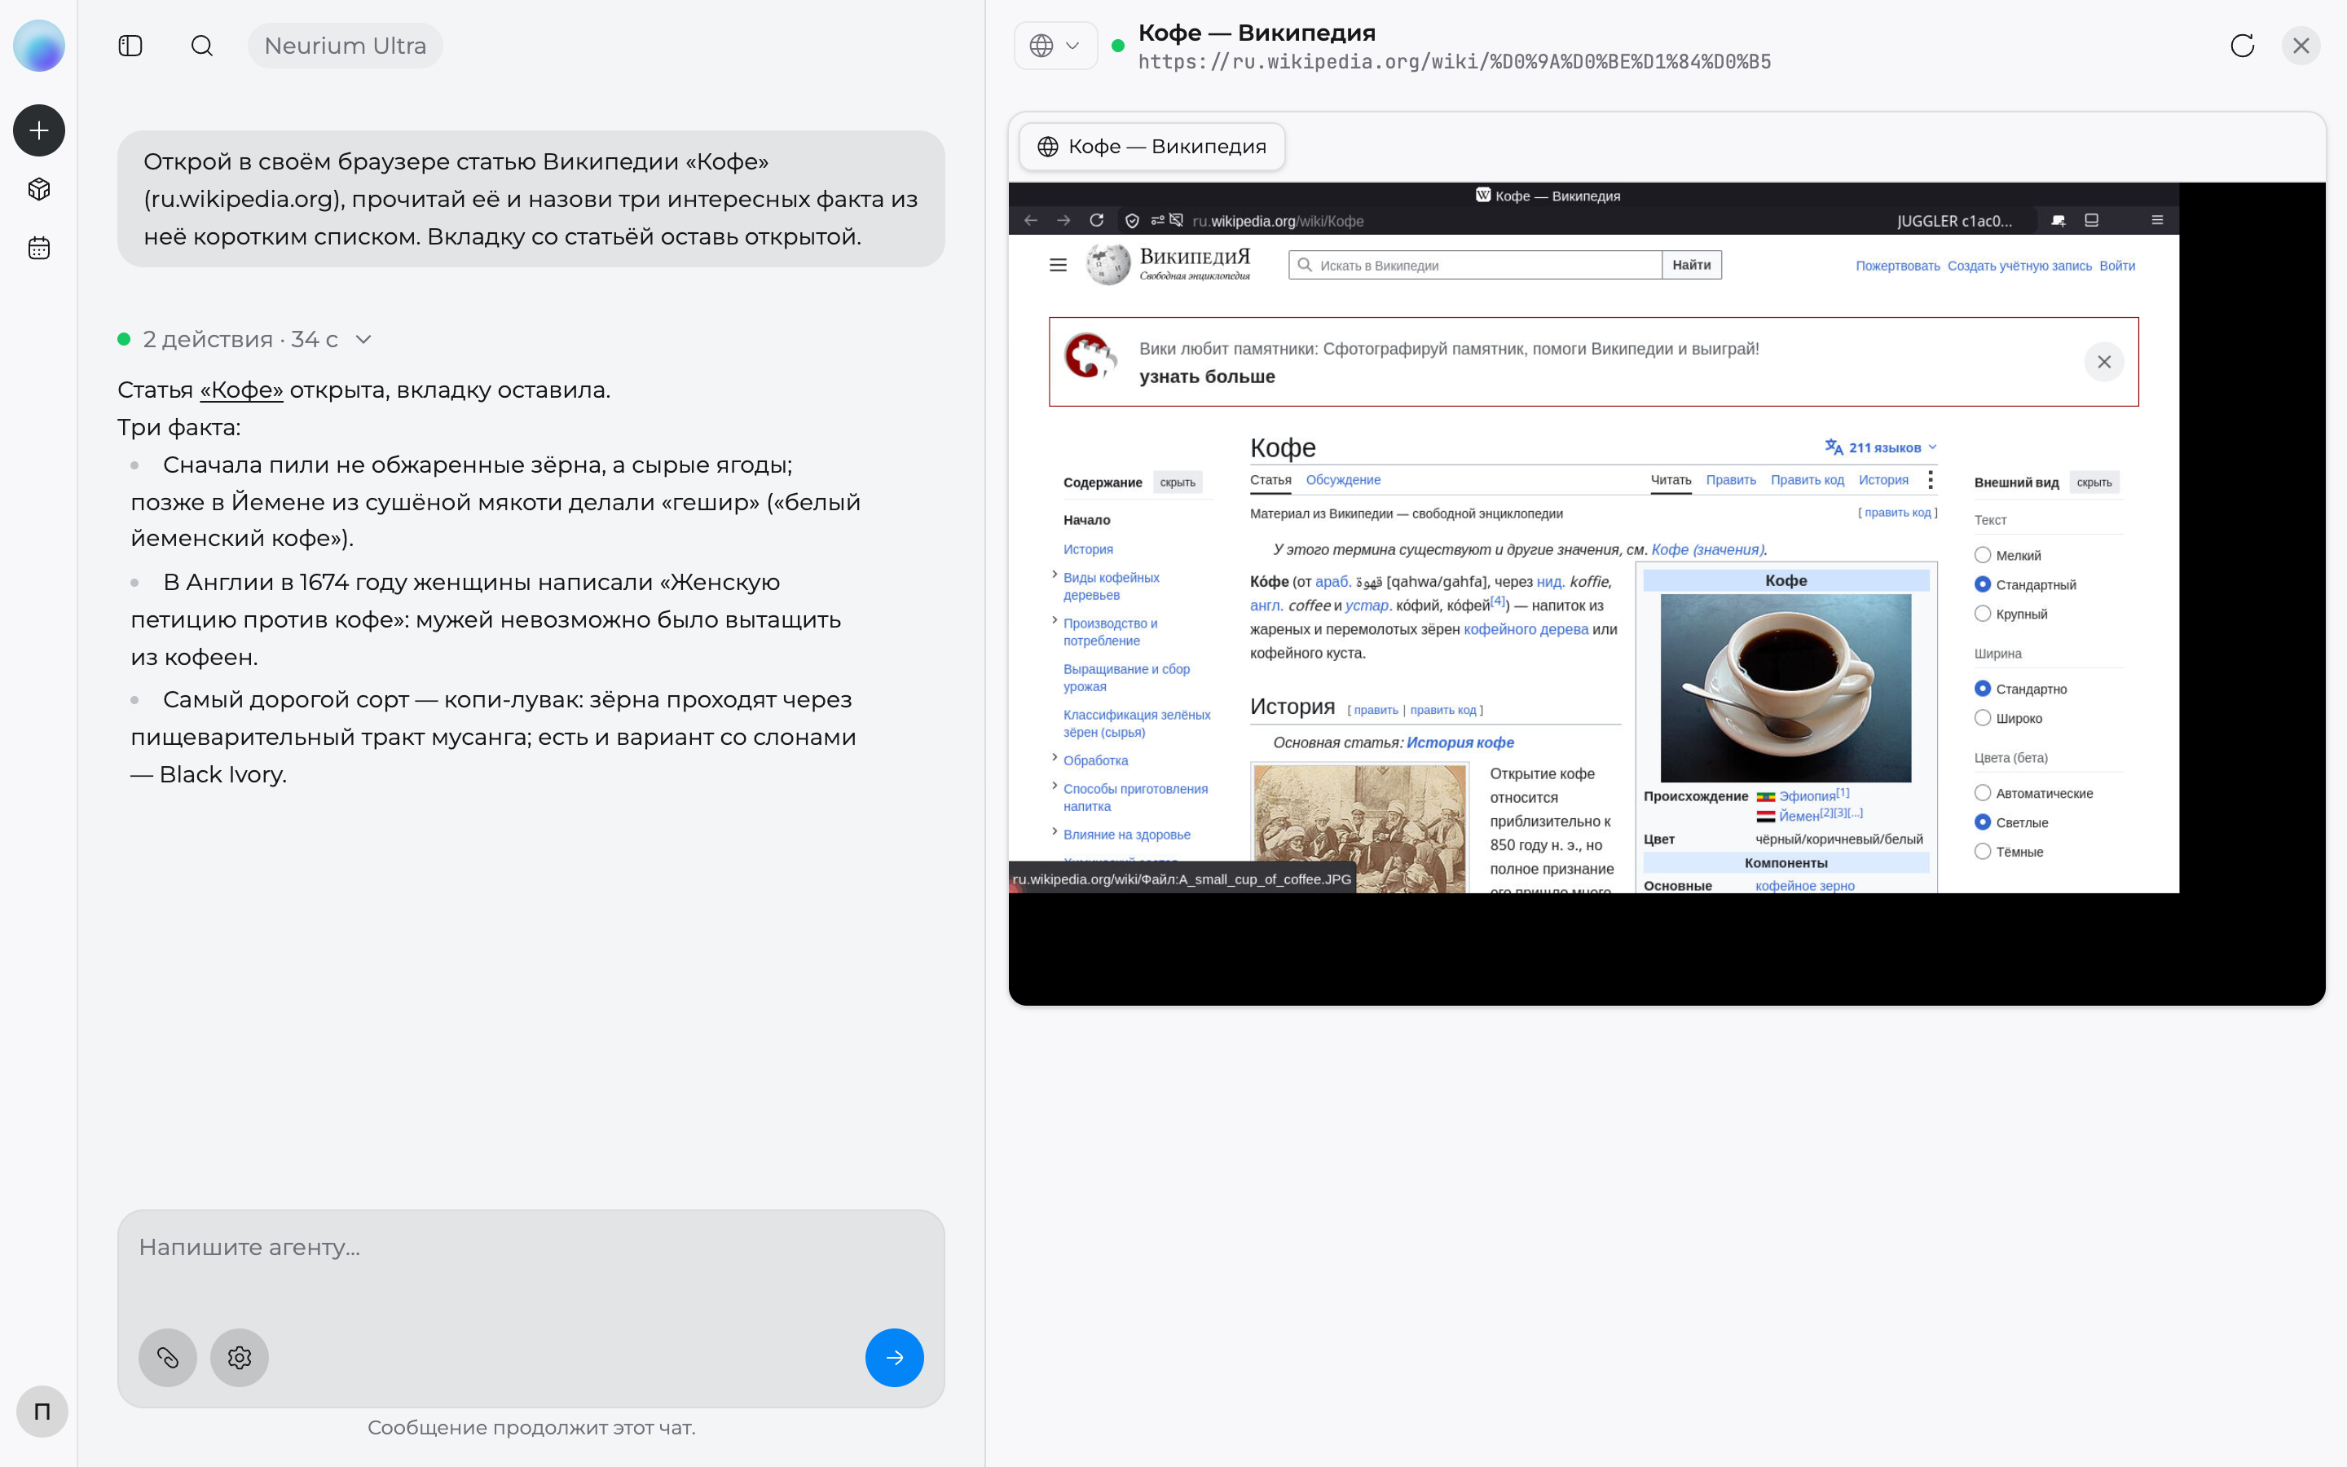The image size is (2347, 1467).
Task: Click the browser permissions icon beside the shield
Action: 1157,220
